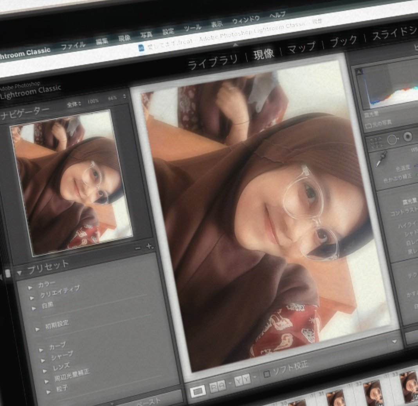Open toolbar options dropdown arrow at right

[394, 341]
